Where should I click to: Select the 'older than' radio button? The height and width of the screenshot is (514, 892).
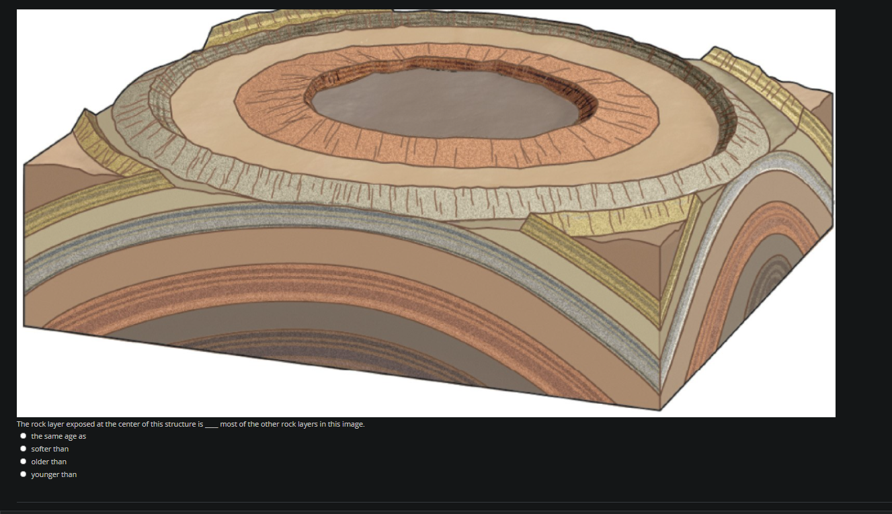(23, 461)
